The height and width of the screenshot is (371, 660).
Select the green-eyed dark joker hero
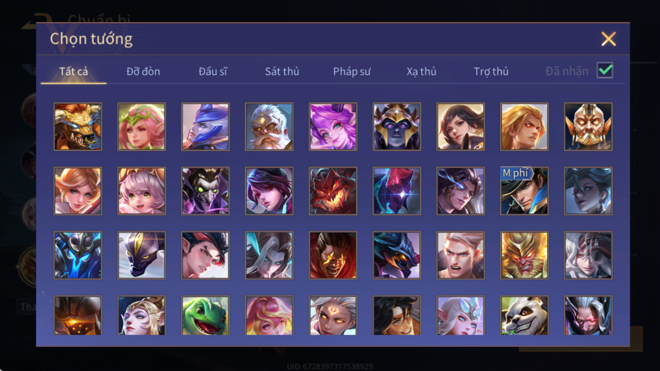[205, 191]
